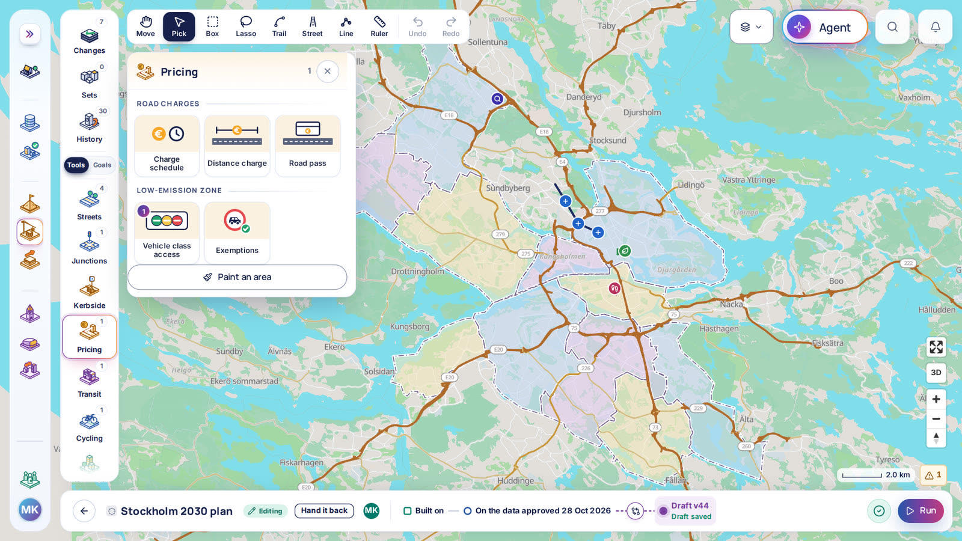
Task: Open the MK user profile avatar in sidebar
Action: click(29, 510)
